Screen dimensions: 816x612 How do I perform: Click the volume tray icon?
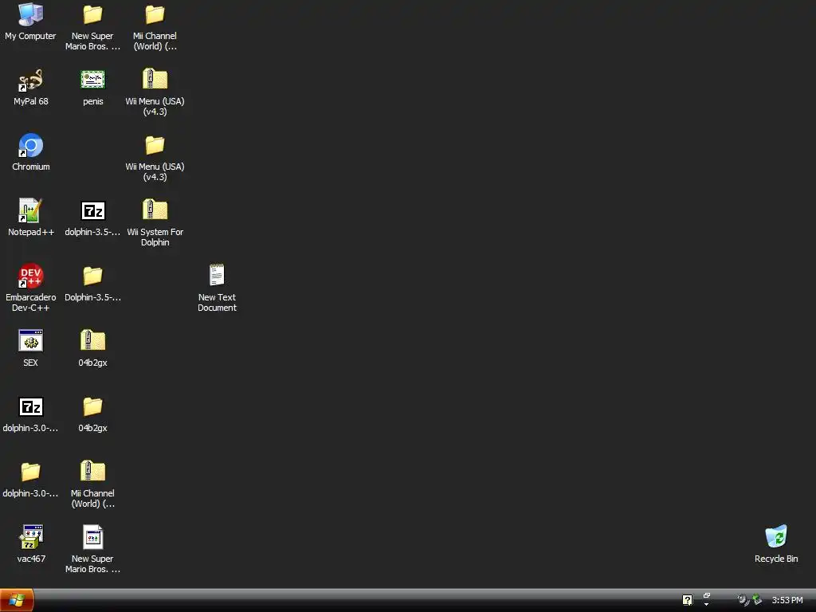pos(743,601)
